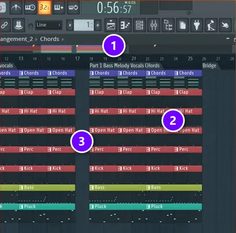Toggle the magnet snap icon

coord(30,26)
